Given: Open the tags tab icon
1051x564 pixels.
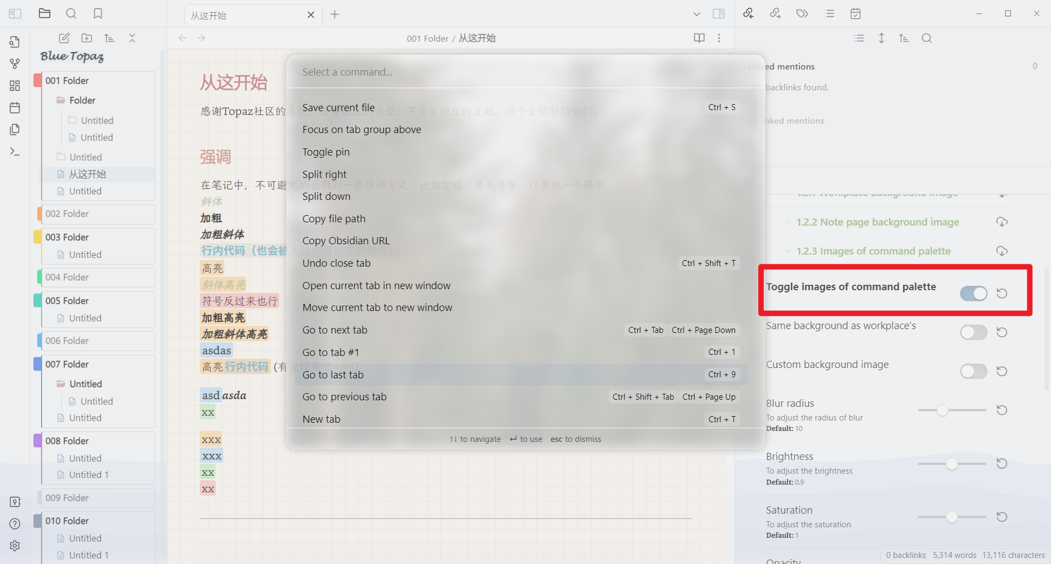Looking at the screenshot, I should [x=802, y=14].
